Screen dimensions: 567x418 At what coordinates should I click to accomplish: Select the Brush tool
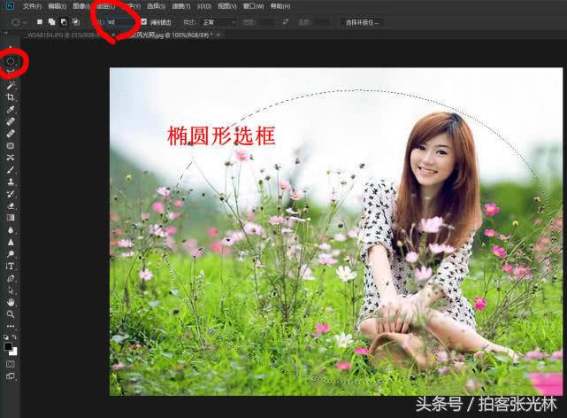(11, 170)
